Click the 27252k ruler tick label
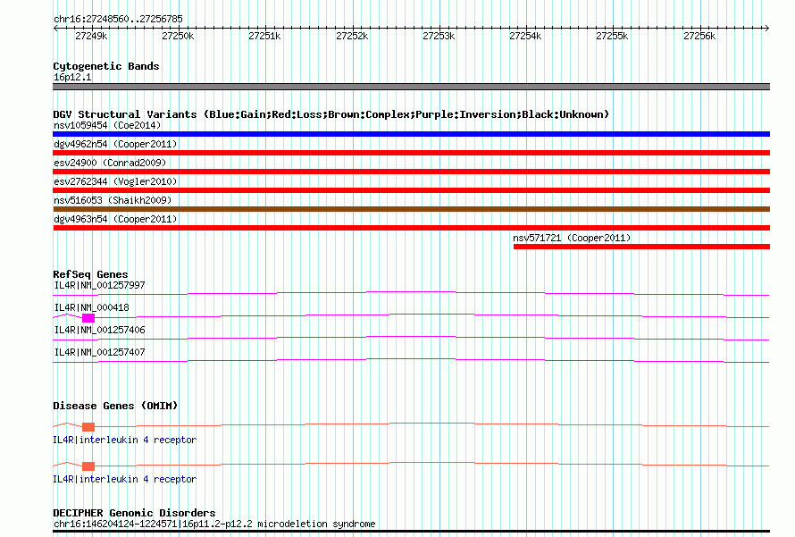795x537 pixels. point(352,36)
